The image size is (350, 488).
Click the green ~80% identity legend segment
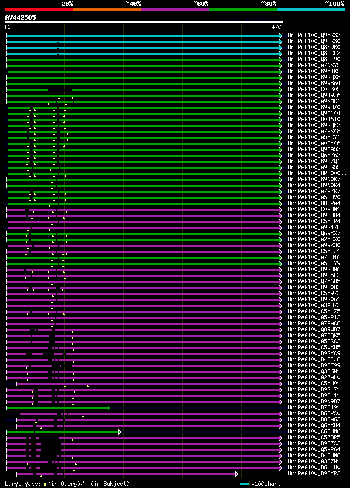coord(243,10)
